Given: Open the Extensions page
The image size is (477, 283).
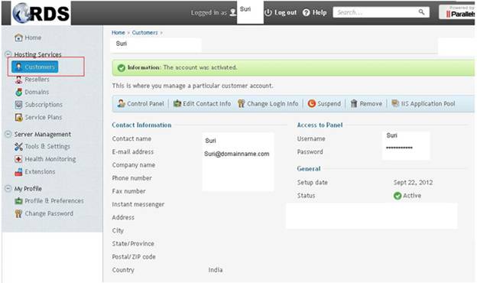Looking at the screenshot, I should click(40, 172).
